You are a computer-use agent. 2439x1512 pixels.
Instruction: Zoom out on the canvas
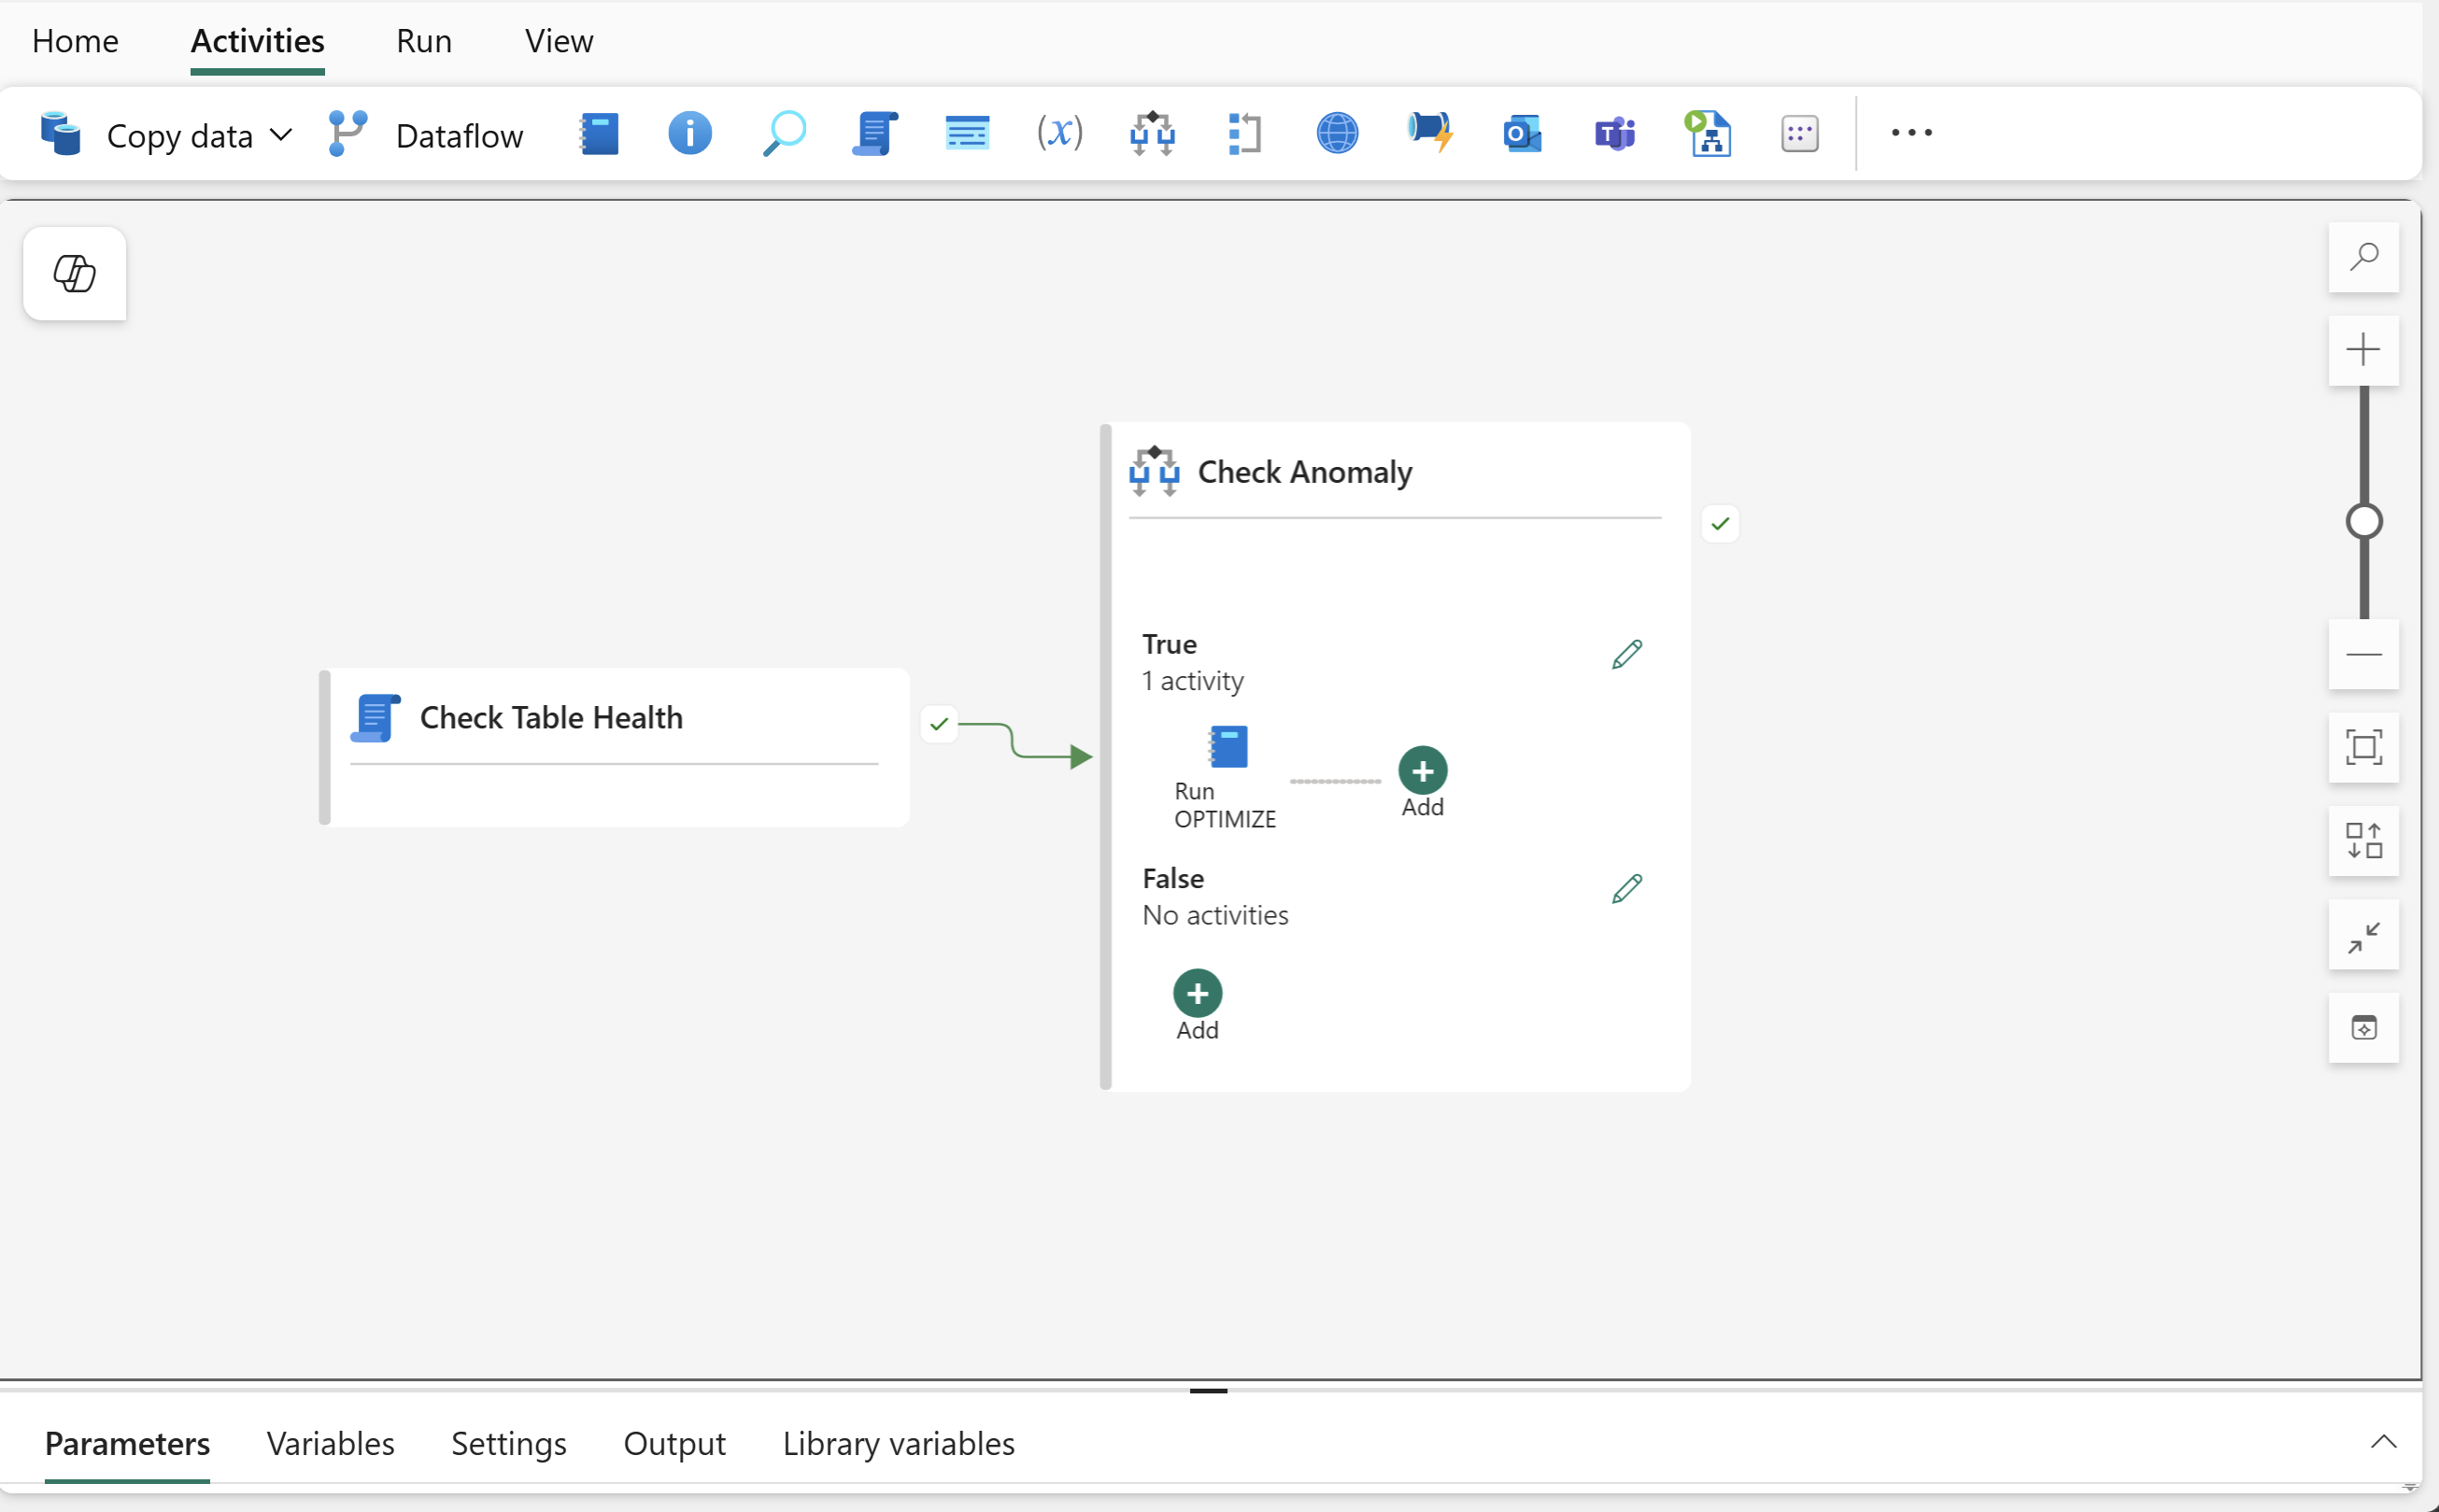pyautogui.click(x=2363, y=654)
